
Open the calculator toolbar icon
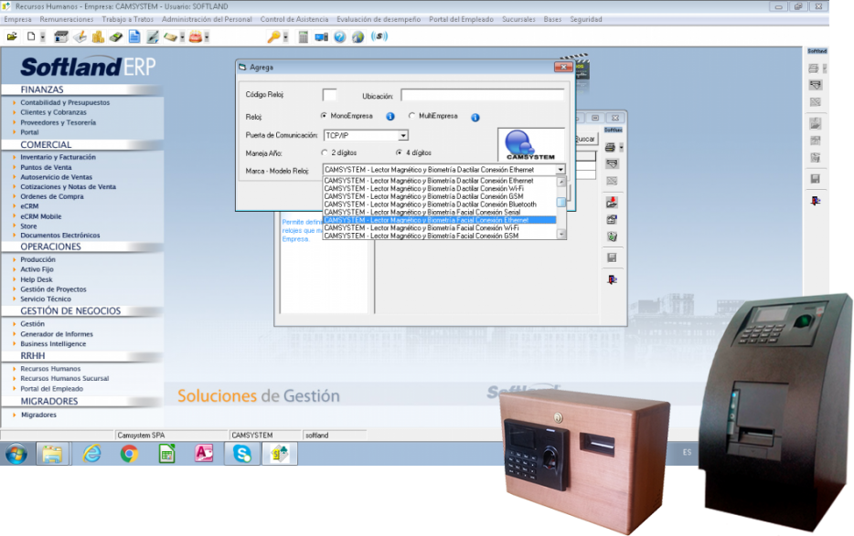tap(303, 37)
